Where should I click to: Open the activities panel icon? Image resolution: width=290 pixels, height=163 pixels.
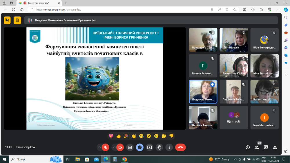coord(275,147)
